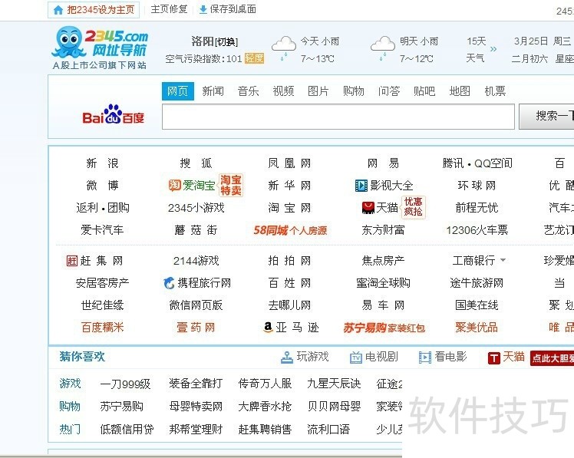The image size is (574, 458).
Task: Select the 新闻 search tab
Action: [213, 91]
